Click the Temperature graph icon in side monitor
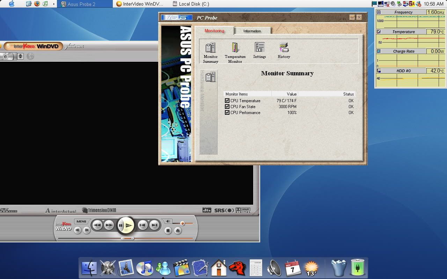The width and height of the screenshot is (447, 279). tap(379, 32)
